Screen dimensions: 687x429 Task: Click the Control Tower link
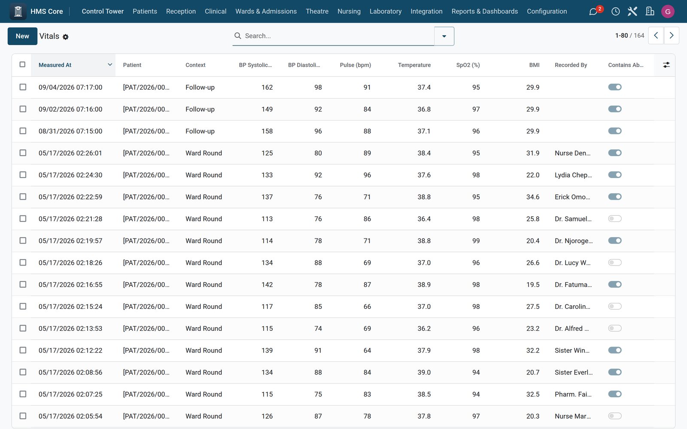(x=103, y=12)
